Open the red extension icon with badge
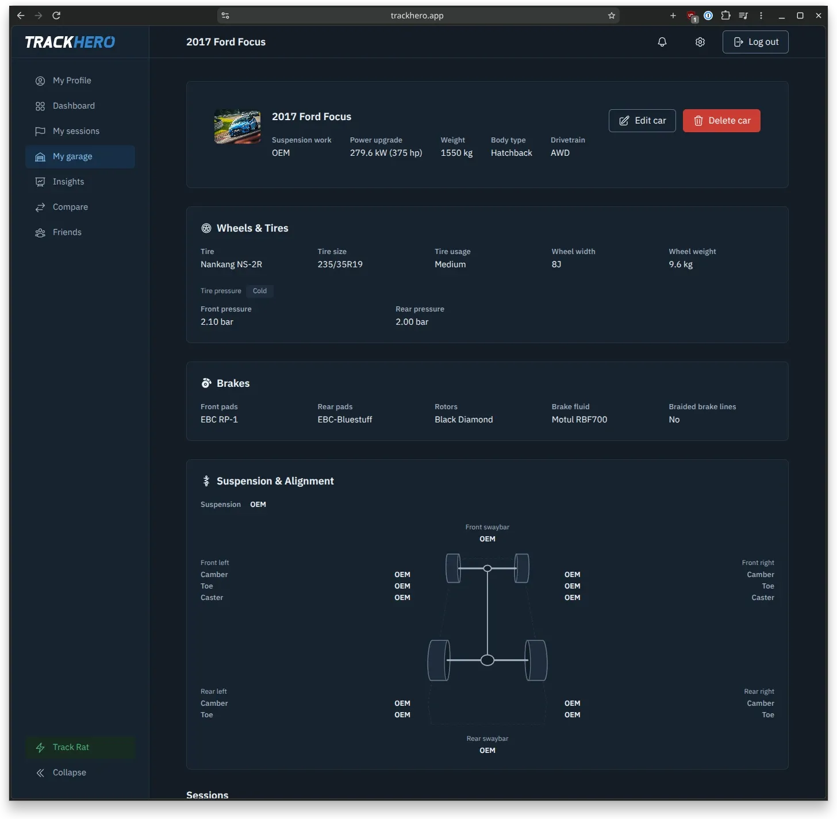 pos(692,16)
